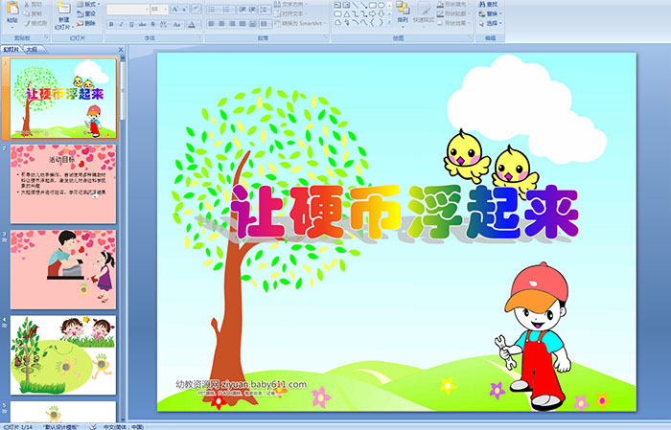Click the Replace (替换) button
Image resolution: width=671 pixels, height=430 pixels.
coord(488,13)
